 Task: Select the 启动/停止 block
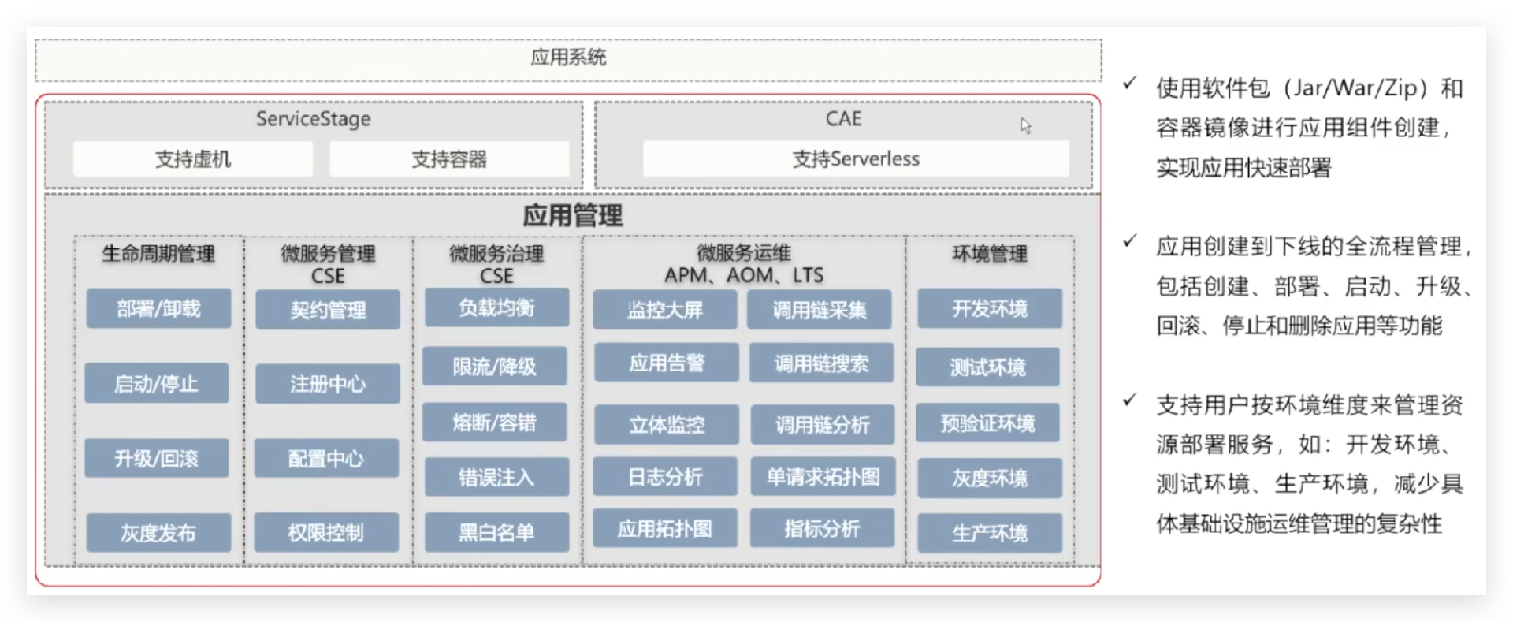(x=157, y=384)
